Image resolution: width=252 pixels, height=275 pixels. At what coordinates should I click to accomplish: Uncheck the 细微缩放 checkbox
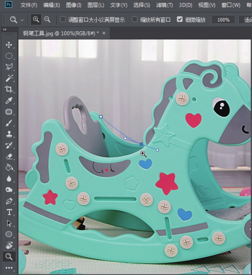[x=179, y=19]
